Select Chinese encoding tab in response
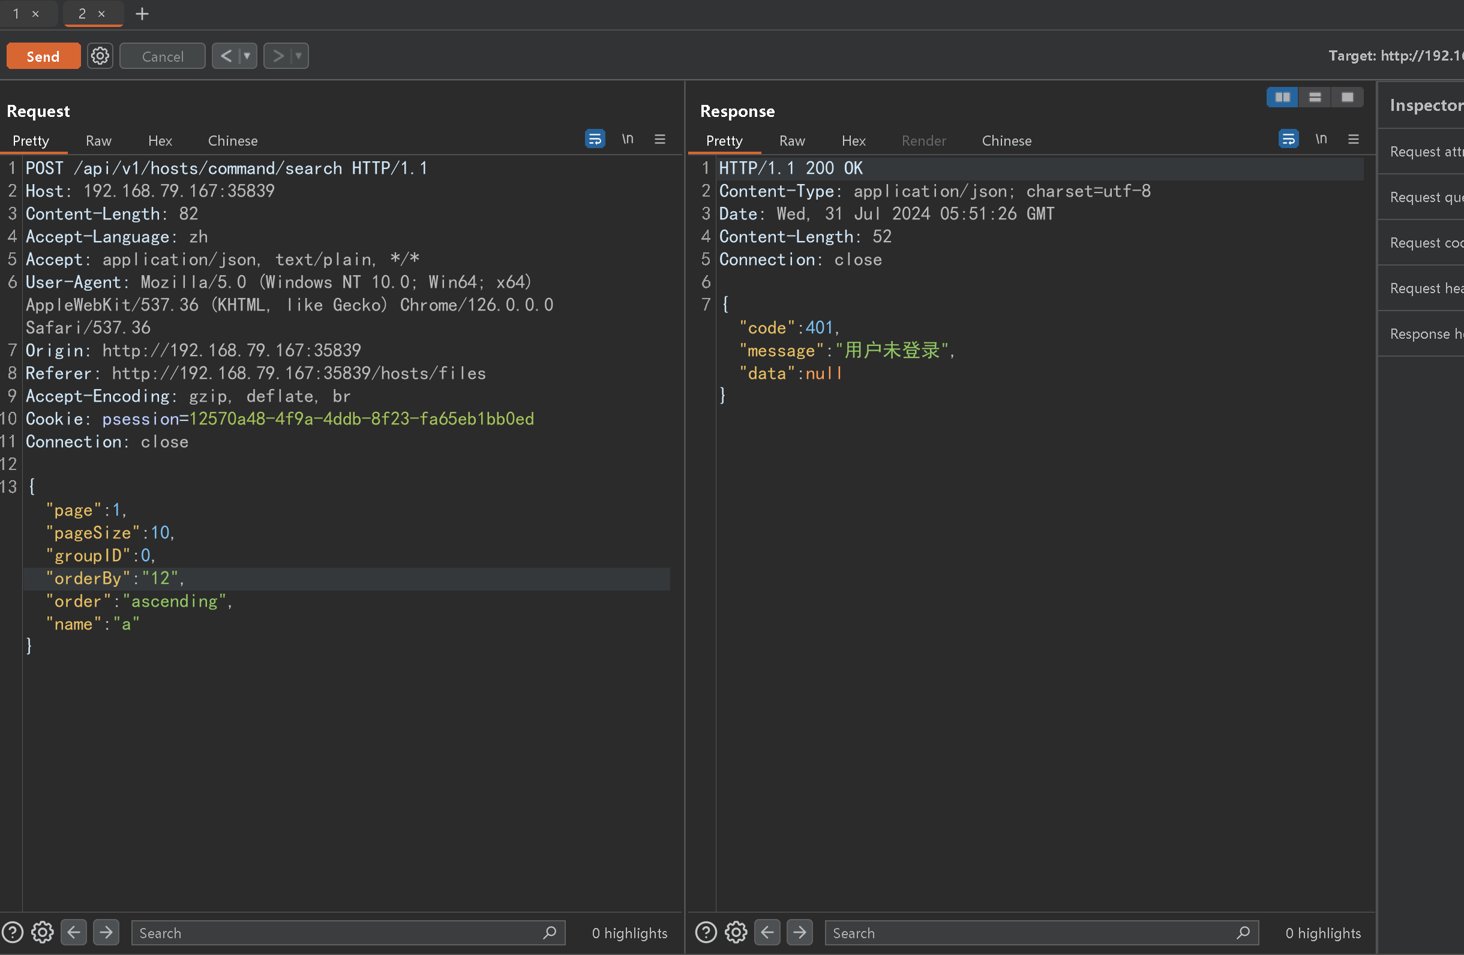Image resolution: width=1464 pixels, height=955 pixels. click(x=1005, y=140)
